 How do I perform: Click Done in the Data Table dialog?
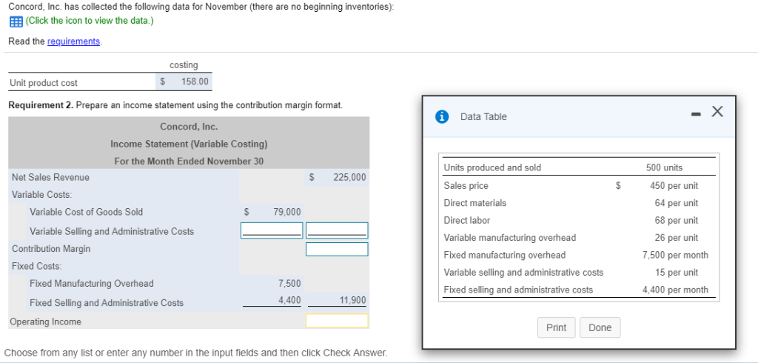pos(600,327)
